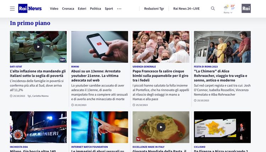Screen dimensions: 266x152
Task: Go to the Esteri section
Action: click(x=82, y=8)
